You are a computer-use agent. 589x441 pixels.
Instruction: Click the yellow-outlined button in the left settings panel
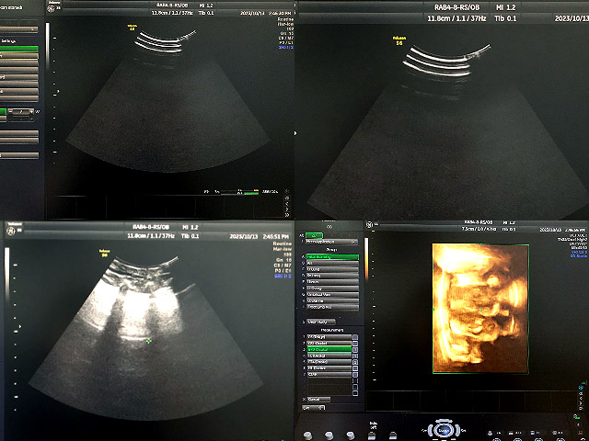[x=18, y=55]
